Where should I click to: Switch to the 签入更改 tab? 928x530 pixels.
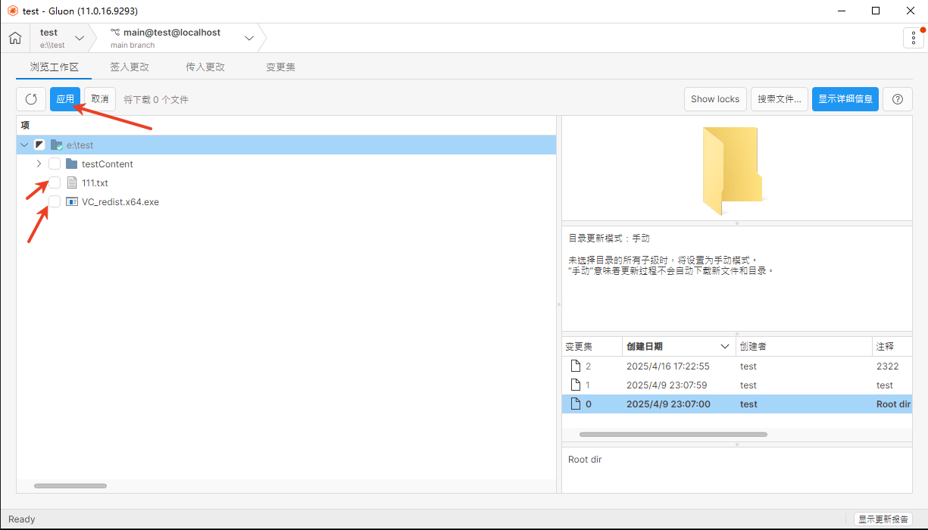[130, 67]
